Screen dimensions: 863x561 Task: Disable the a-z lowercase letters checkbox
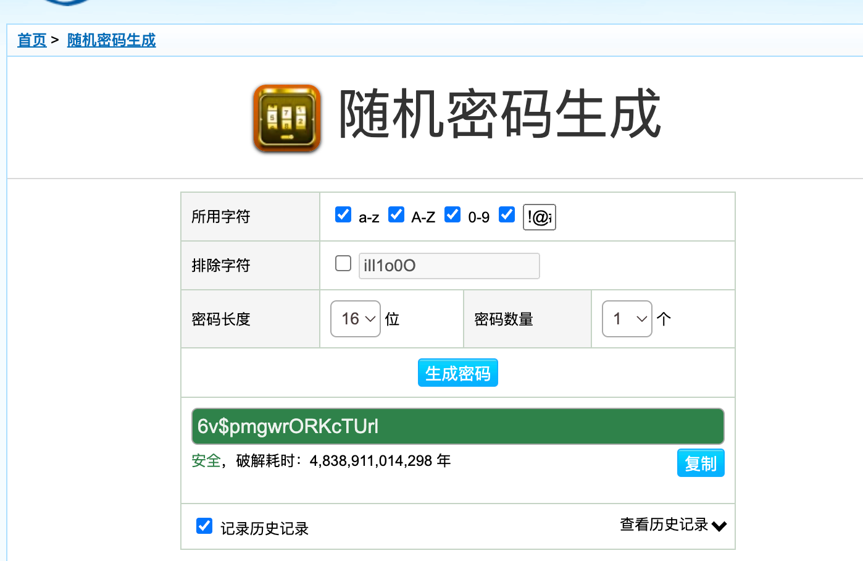pos(343,214)
